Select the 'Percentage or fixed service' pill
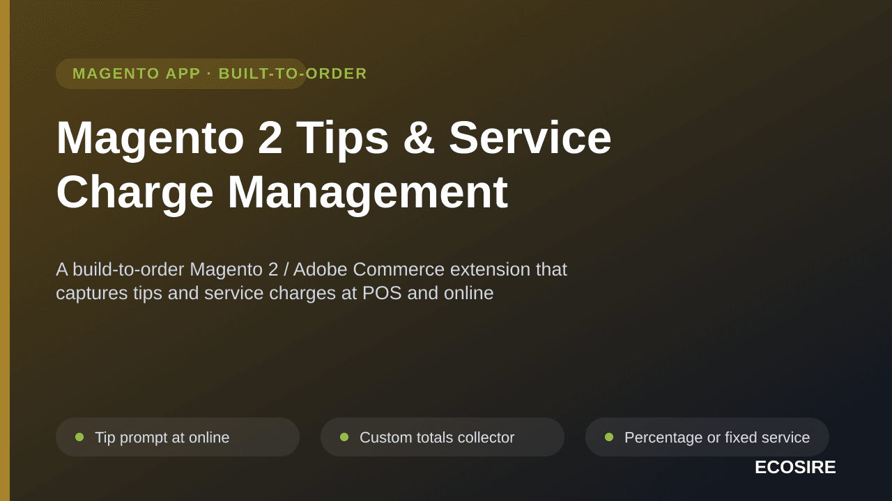The height and width of the screenshot is (501, 892). (707, 437)
